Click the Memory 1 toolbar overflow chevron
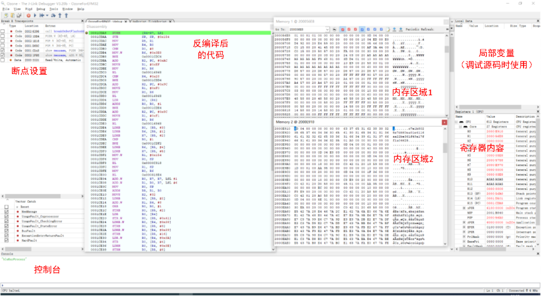Image resolution: width=541 pixels, height=296 pixels. [x=447, y=29]
